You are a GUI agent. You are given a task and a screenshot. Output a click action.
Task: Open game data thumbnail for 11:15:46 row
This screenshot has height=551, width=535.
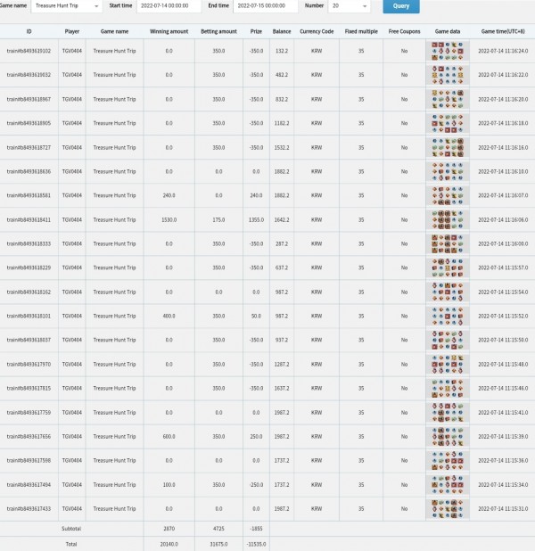pos(448,389)
